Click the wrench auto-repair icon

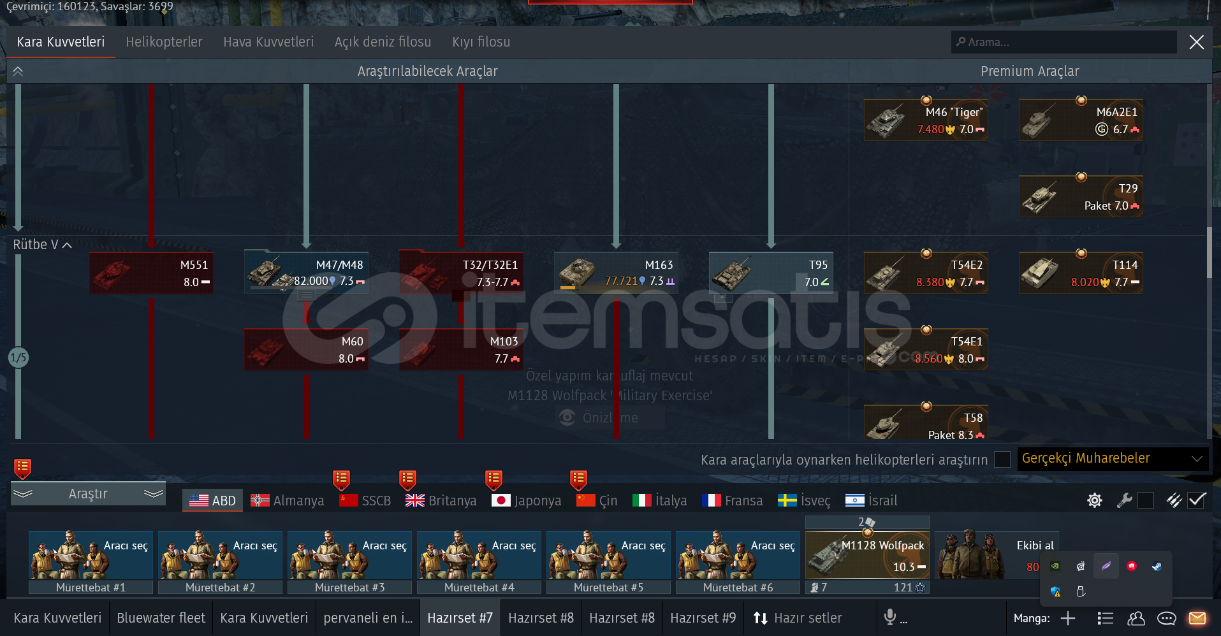tap(1124, 500)
